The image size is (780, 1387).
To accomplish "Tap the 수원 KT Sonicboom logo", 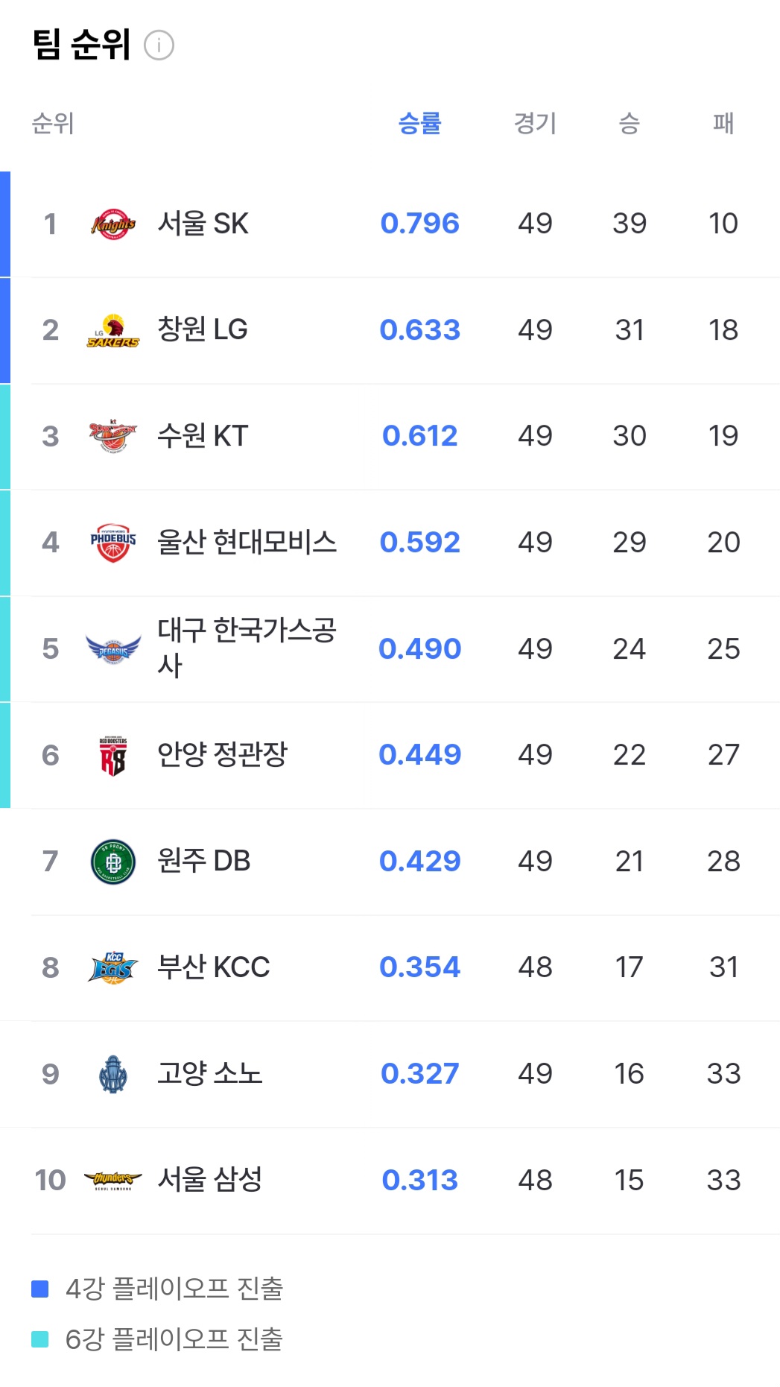I will 113,436.
